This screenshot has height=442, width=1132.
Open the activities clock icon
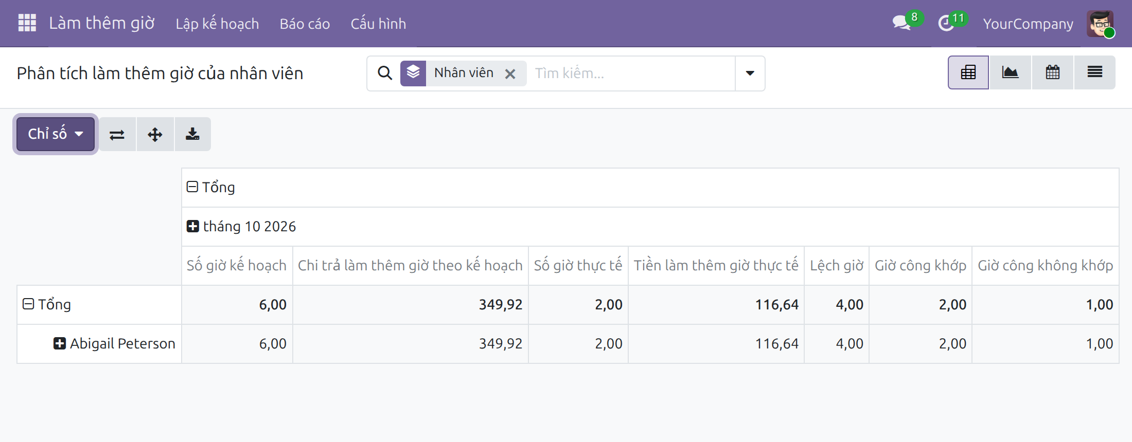coord(946,23)
